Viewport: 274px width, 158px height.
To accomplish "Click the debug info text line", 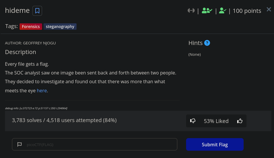I will pyautogui.click(x=36, y=108).
